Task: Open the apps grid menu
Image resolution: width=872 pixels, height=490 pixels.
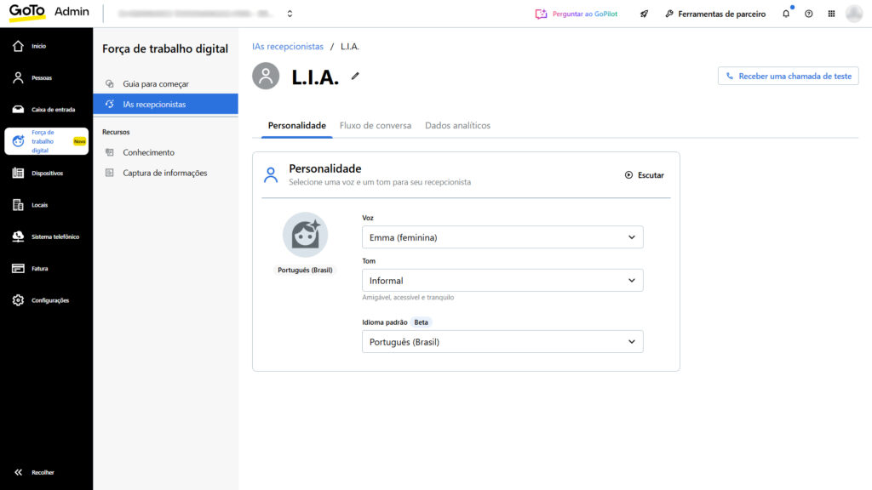Action: 831,14
